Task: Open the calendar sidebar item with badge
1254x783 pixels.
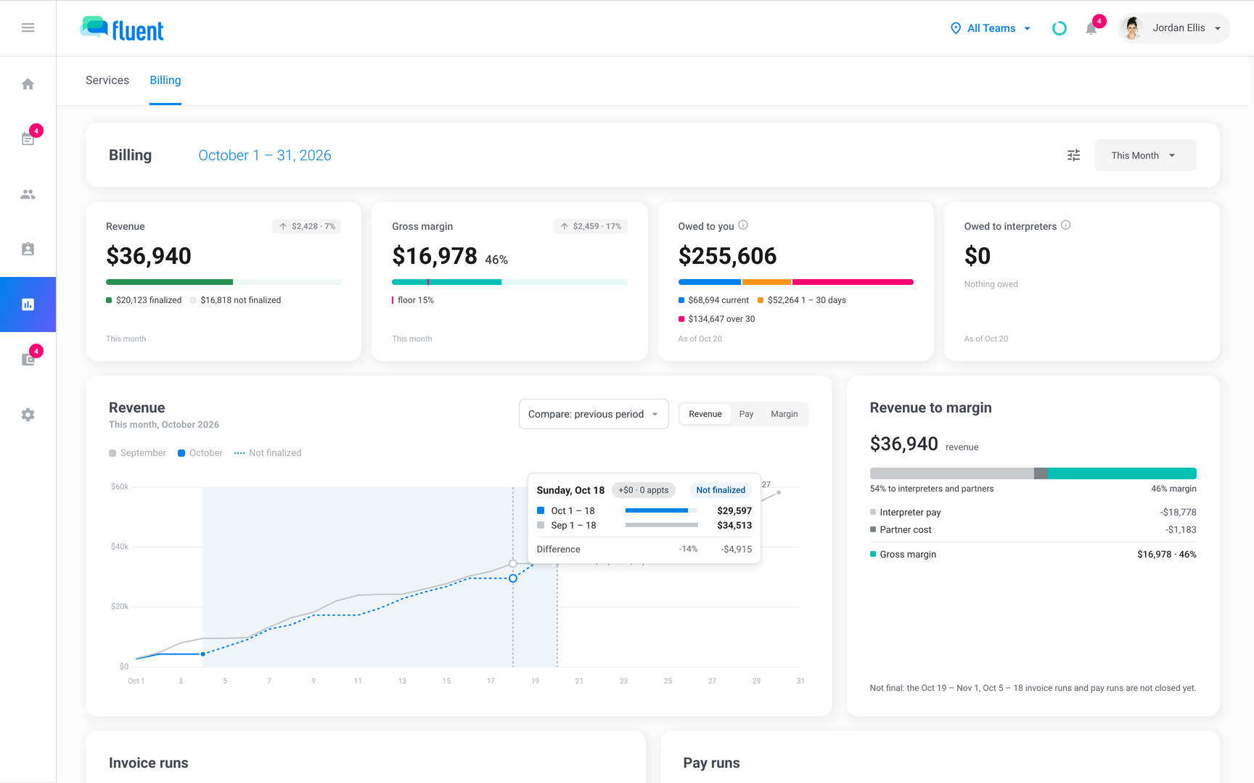Action: pos(28,139)
